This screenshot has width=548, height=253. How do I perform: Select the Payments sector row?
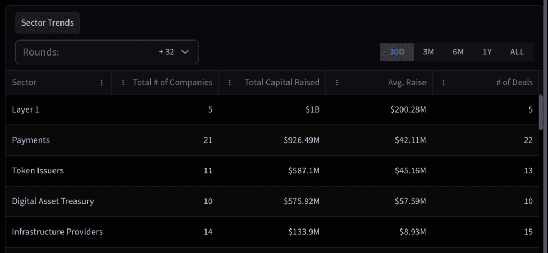[x=31, y=140]
